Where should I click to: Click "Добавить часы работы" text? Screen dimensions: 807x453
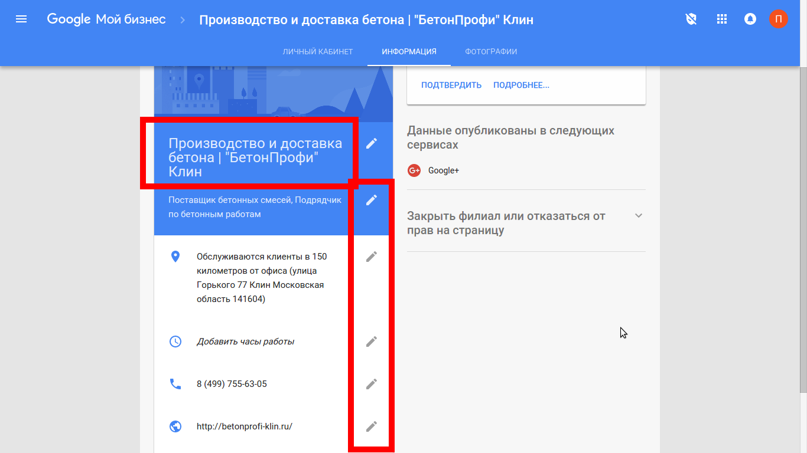pyautogui.click(x=245, y=342)
